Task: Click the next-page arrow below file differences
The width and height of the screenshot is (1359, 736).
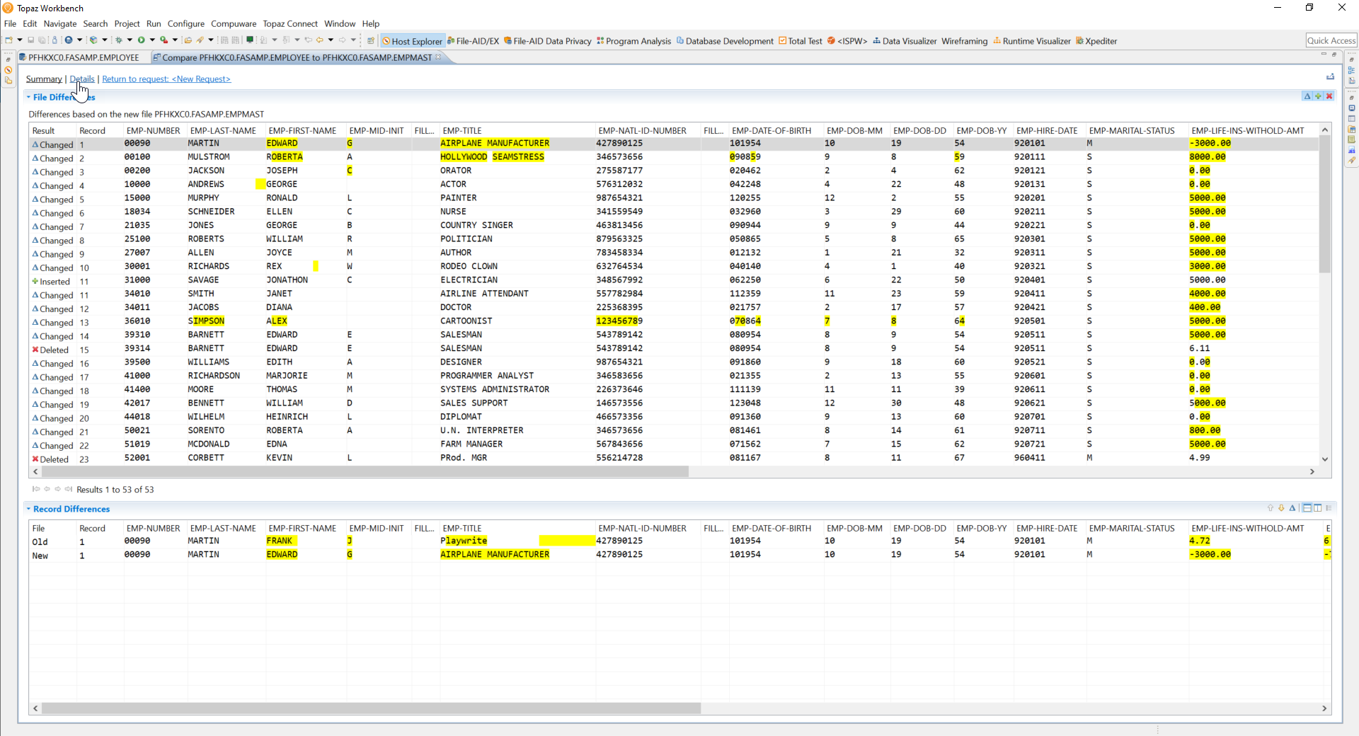Action: pos(57,489)
